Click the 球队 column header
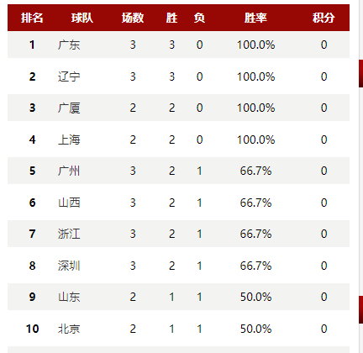This screenshot has width=363, height=353. 82,18
